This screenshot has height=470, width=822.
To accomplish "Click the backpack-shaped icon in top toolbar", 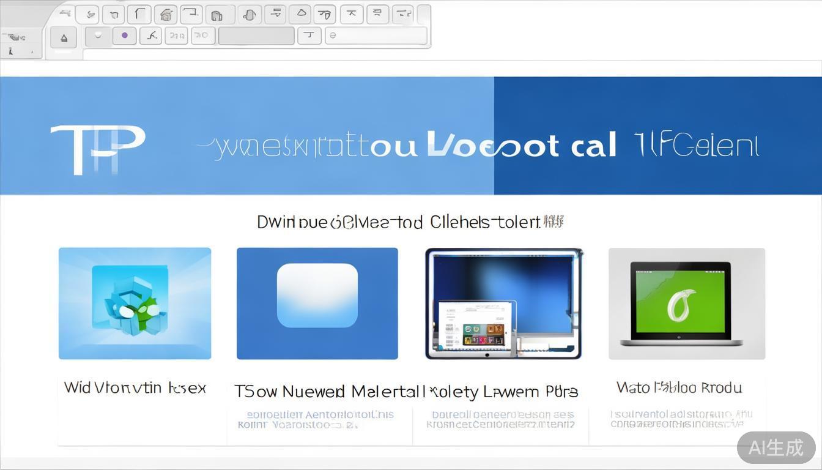I will [x=215, y=15].
